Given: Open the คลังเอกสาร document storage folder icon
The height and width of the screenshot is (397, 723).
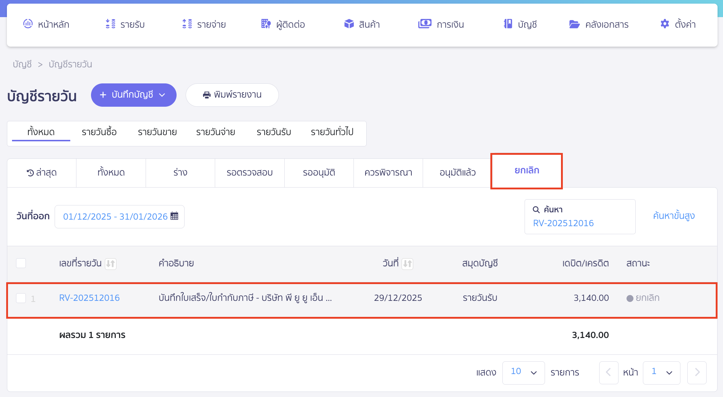Looking at the screenshot, I should 574,24.
